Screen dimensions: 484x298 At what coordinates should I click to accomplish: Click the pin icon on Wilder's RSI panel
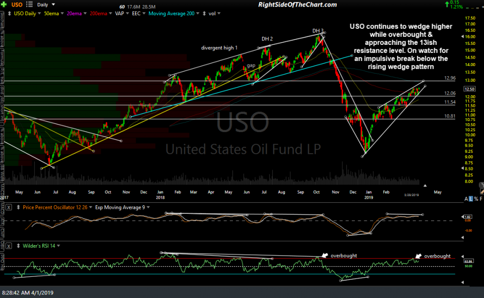pos(18,245)
